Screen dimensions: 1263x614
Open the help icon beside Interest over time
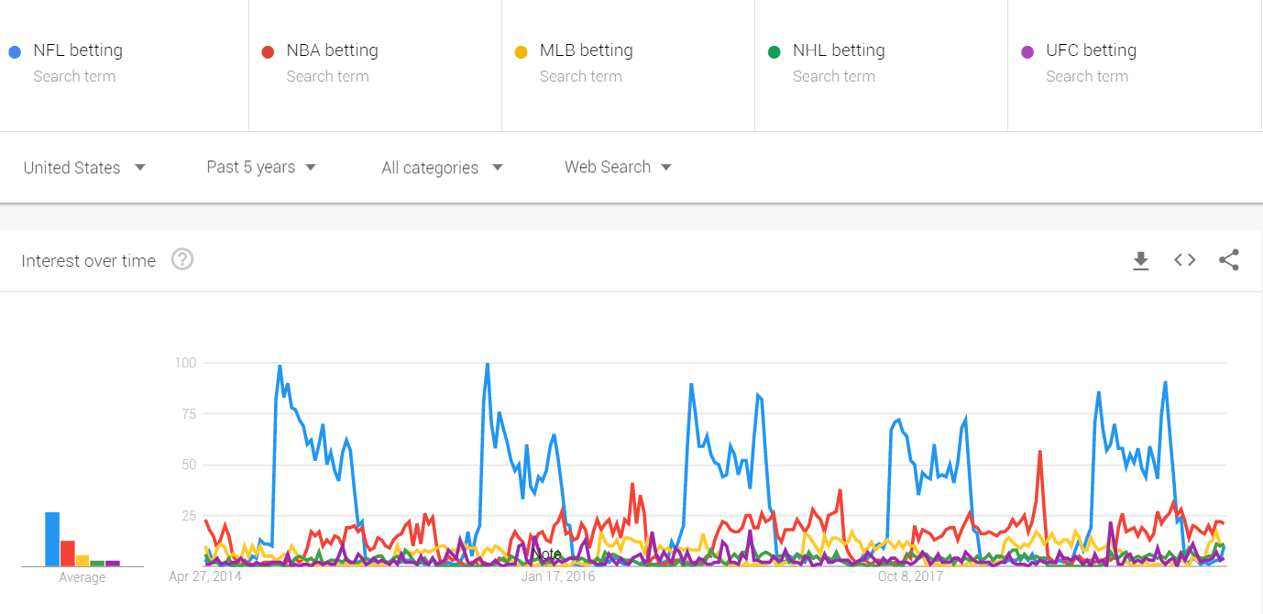pos(182,259)
